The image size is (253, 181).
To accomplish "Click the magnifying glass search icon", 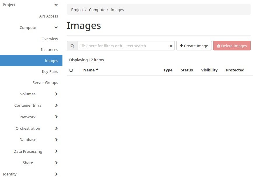I will coord(72,46).
